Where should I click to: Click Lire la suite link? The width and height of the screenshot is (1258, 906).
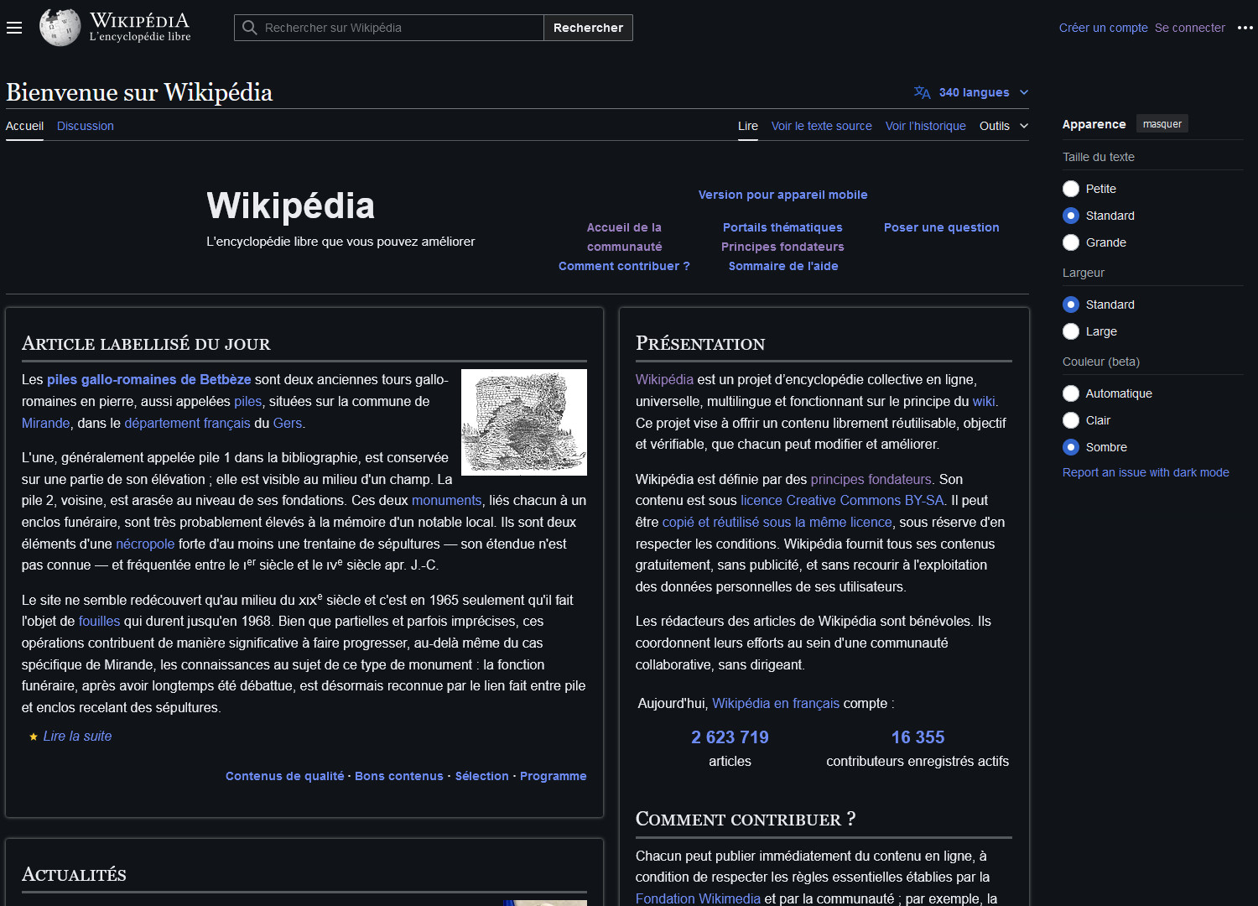tap(78, 737)
